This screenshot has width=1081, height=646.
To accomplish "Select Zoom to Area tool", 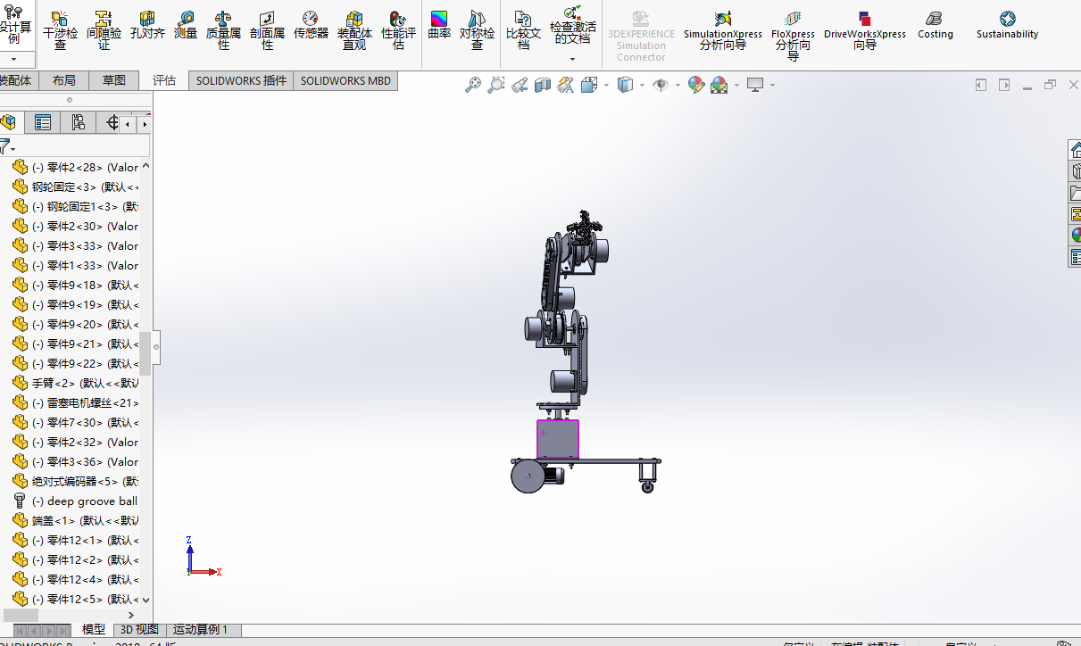I will coord(496,85).
